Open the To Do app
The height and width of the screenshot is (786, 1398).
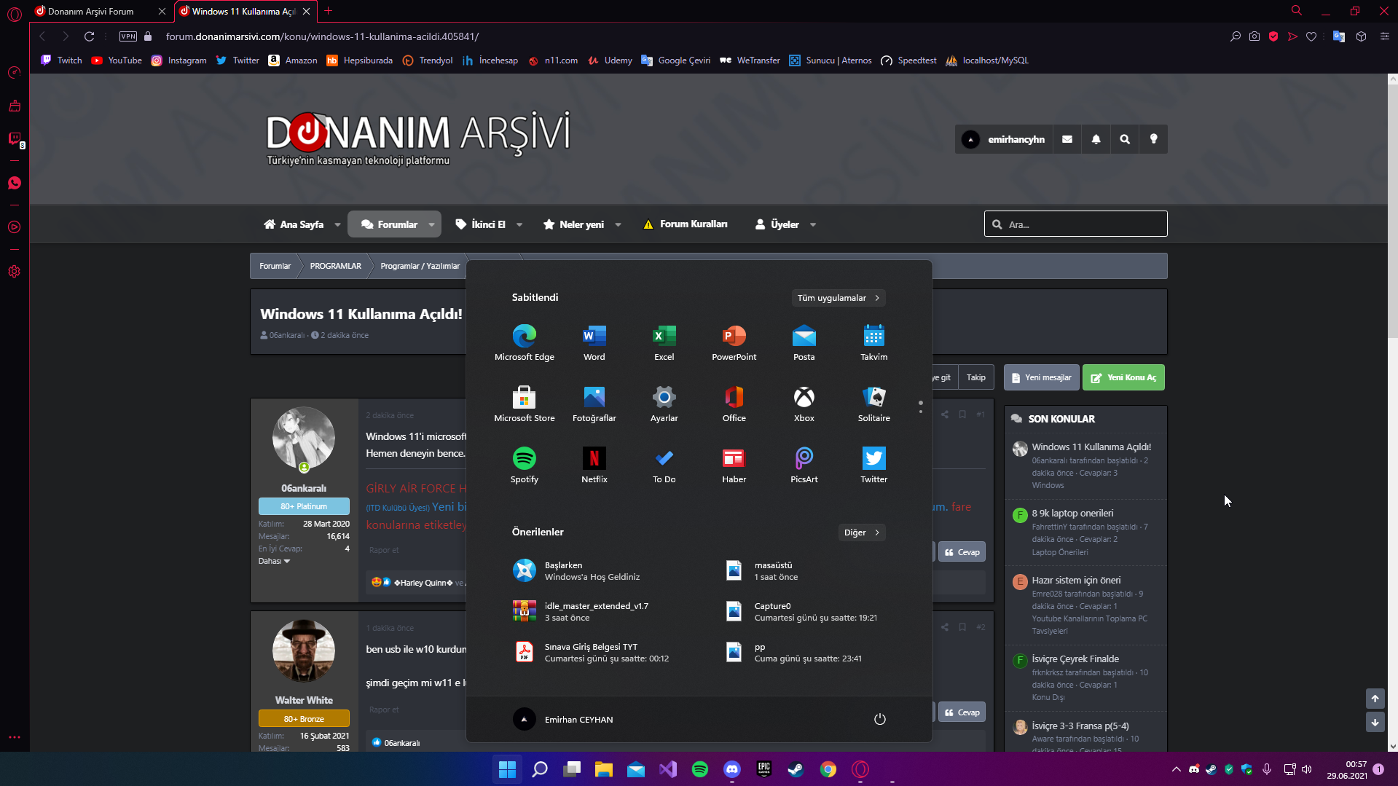point(664,465)
